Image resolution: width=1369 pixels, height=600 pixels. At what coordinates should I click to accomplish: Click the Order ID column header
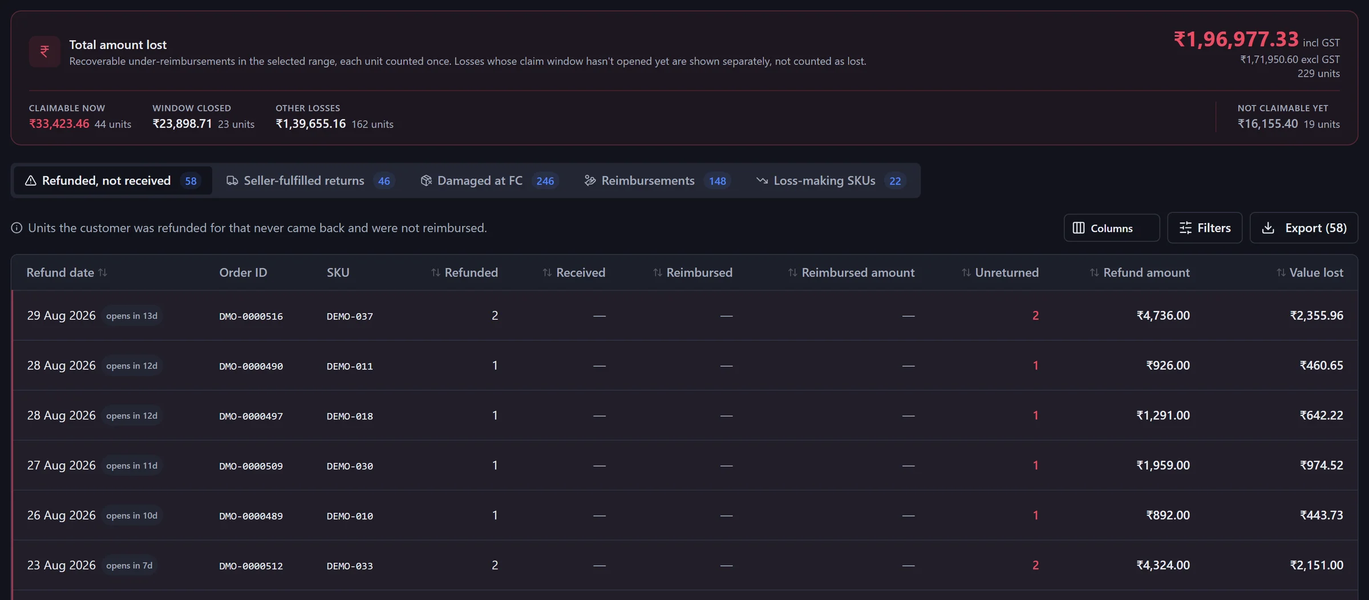click(243, 272)
